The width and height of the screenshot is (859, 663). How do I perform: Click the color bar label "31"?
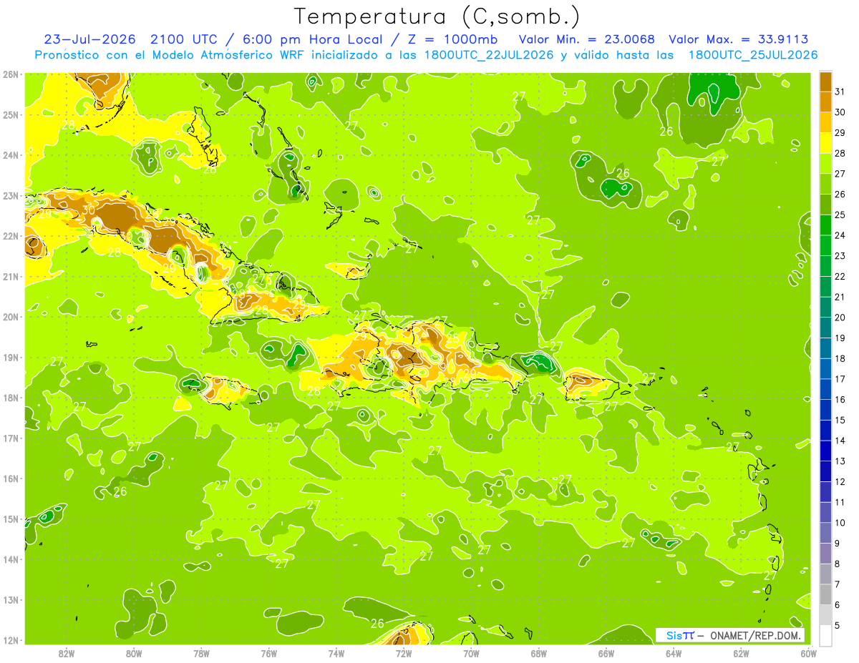click(x=840, y=92)
